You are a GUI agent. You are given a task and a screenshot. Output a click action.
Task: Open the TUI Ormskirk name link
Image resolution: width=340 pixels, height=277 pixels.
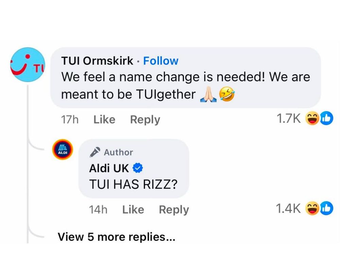click(97, 61)
